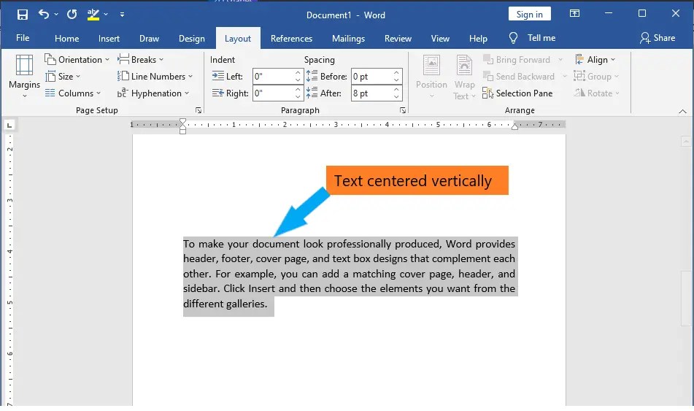Viewport: 694px width, 411px height.
Task: Open the Line Numbers dropdown
Action: pyautogui.click(x=155, y=76)
